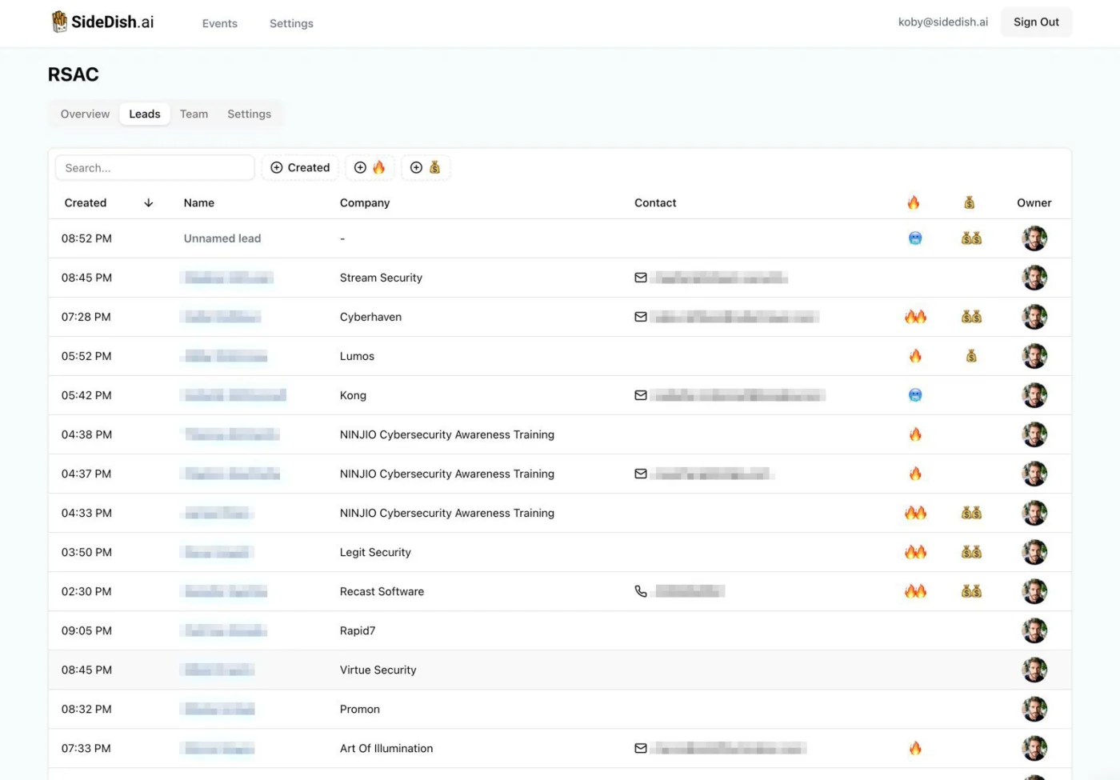
Task: Click the money bag column header
Action: (x=970, y=202)
